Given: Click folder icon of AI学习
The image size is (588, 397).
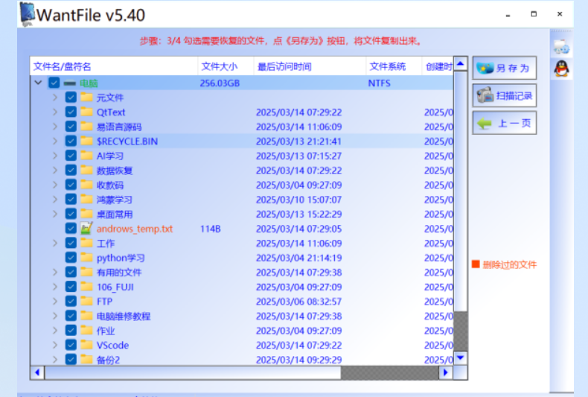Looking at the screenshot, I should 86,156.
